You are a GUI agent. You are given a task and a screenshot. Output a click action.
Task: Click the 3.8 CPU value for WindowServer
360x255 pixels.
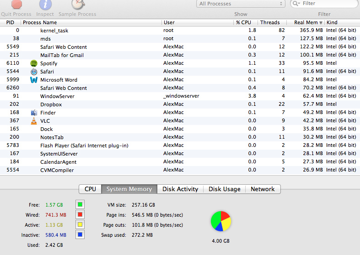click(252, 96)
